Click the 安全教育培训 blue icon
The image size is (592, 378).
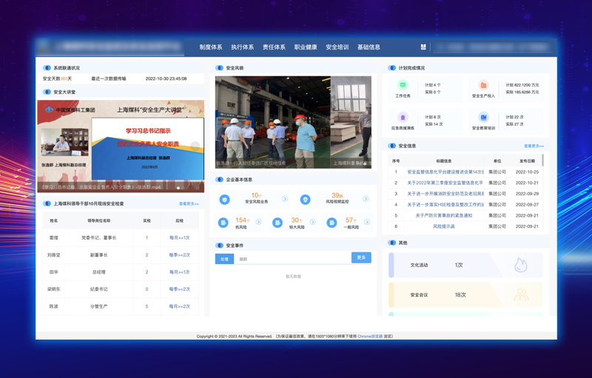pos(483,118)
